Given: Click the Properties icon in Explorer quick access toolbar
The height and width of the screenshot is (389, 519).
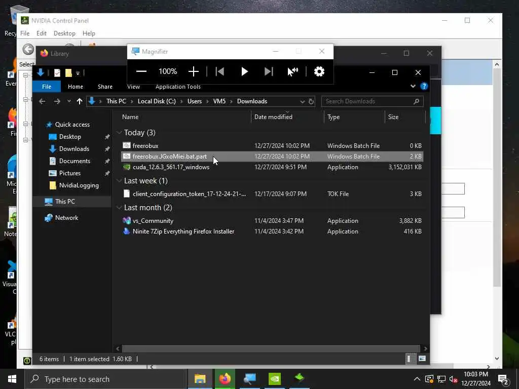Looking at the screenshot, I should pyautogui.click(x=57, y=73).
